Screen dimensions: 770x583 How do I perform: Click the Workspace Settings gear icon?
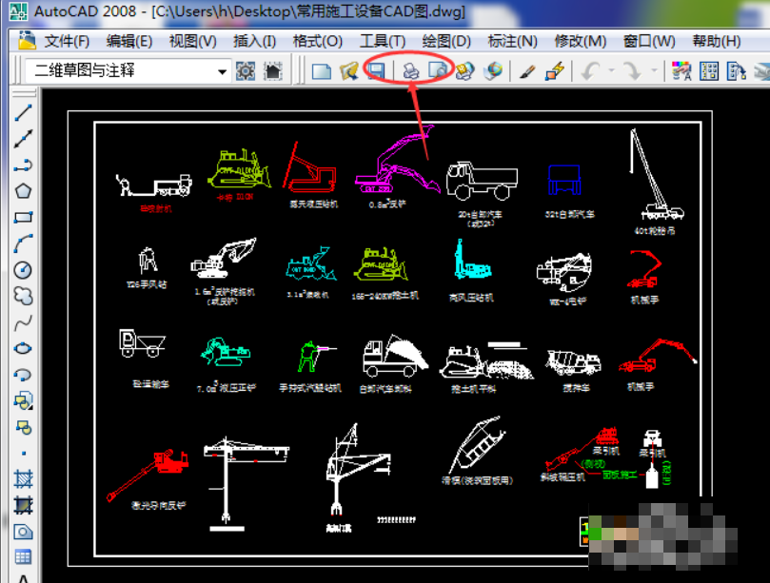(x=246, y=71)
